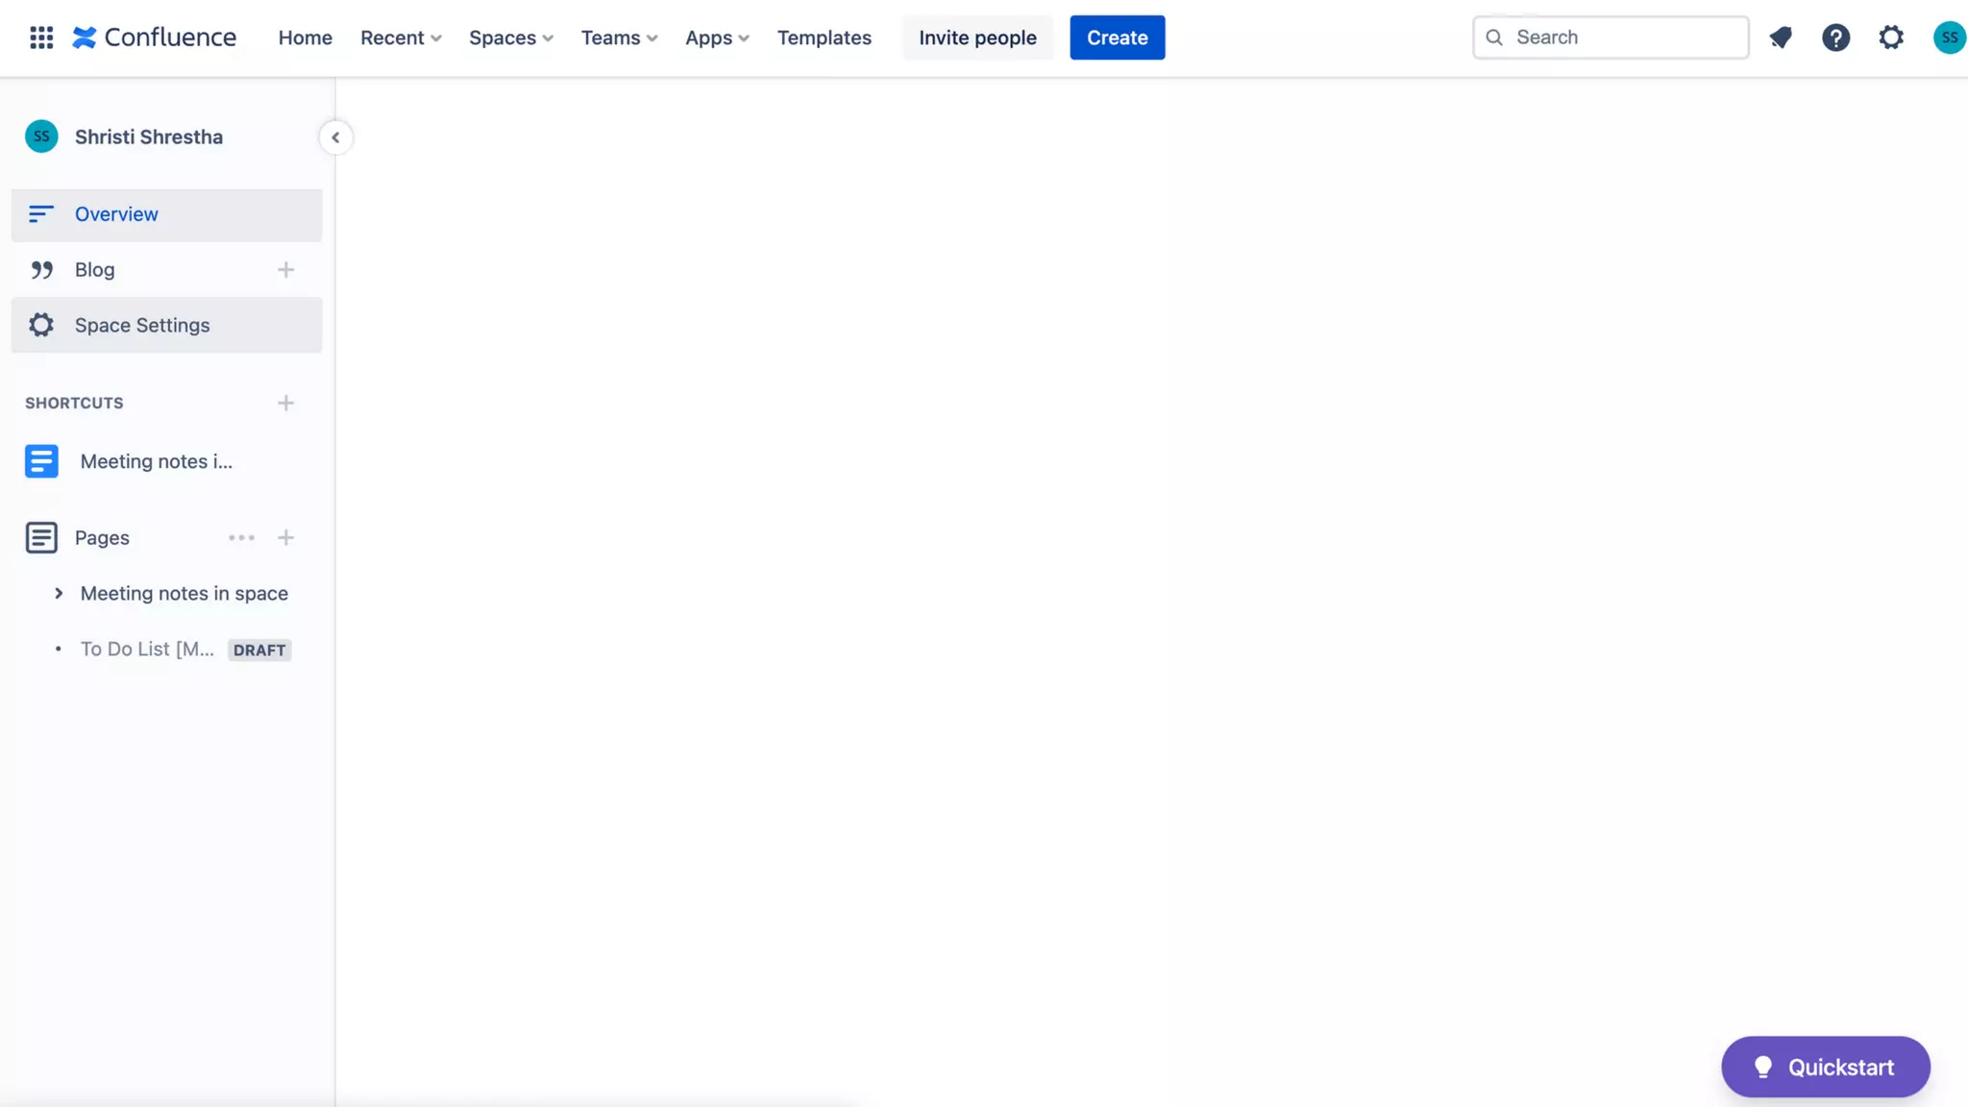This screenshot has height=1107, width=1968.
Task: Create a page via Pages plus icon
Action: click(285, 538)
